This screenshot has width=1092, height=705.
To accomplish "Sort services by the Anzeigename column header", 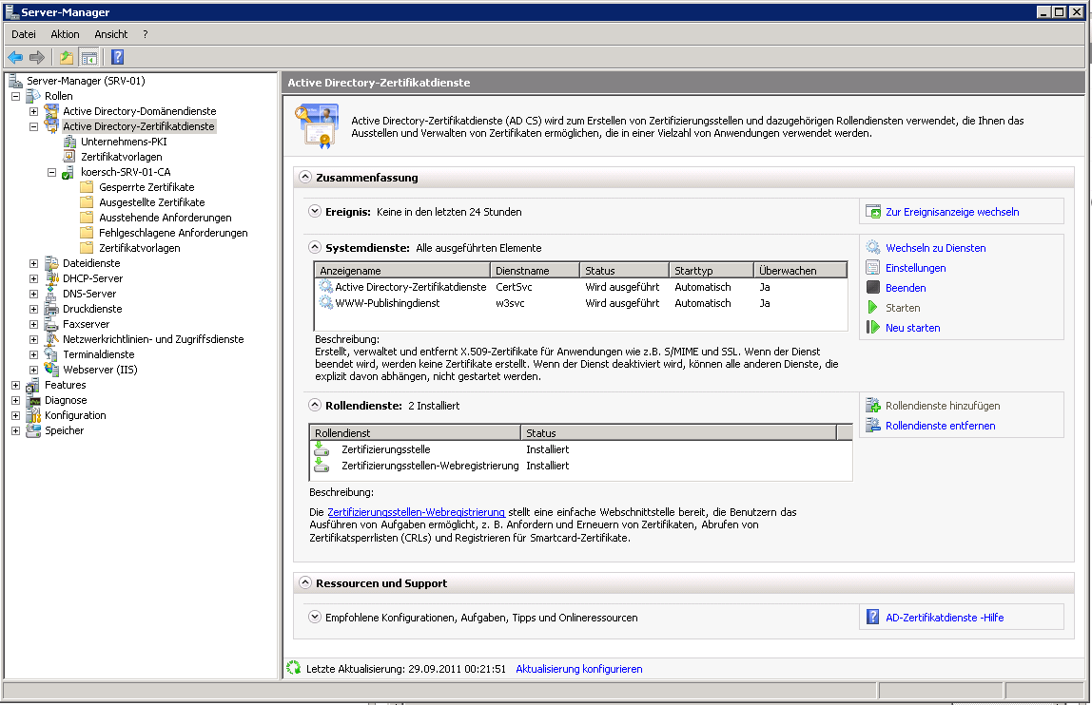I will [402, 270].
